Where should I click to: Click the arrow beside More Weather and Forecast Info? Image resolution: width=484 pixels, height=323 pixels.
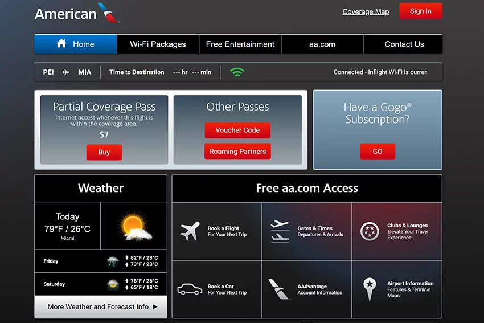pyautogui.click(x=155, y=306)
